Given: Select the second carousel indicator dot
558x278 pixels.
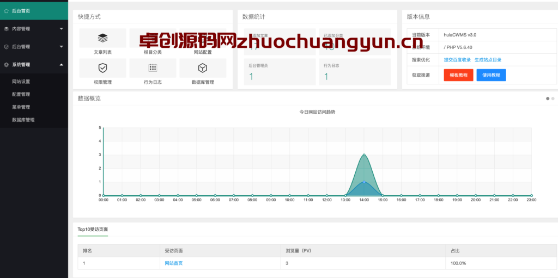Looking at the screenshot, I should click(553, 98).
